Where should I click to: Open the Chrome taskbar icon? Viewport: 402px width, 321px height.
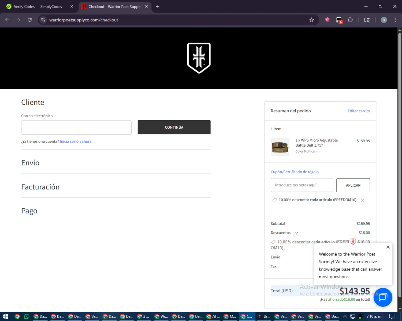pos(17,316)
